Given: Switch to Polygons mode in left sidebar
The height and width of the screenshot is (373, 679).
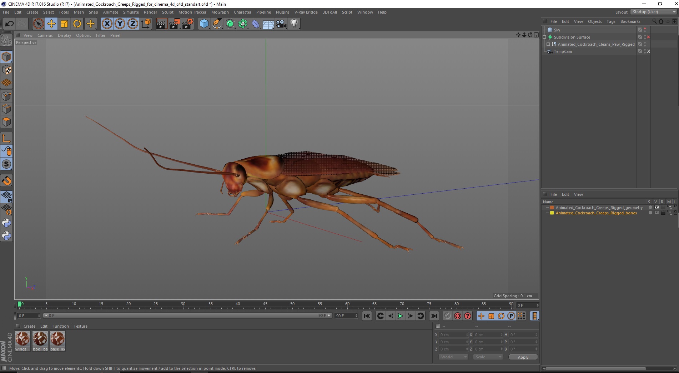Looking at the screenshot, I should (x=6, y=122).
